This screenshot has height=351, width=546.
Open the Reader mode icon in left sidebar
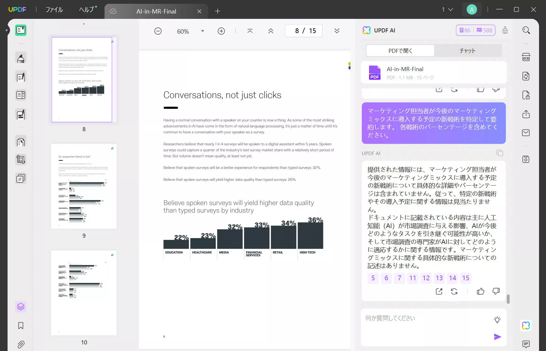point(21,30)
